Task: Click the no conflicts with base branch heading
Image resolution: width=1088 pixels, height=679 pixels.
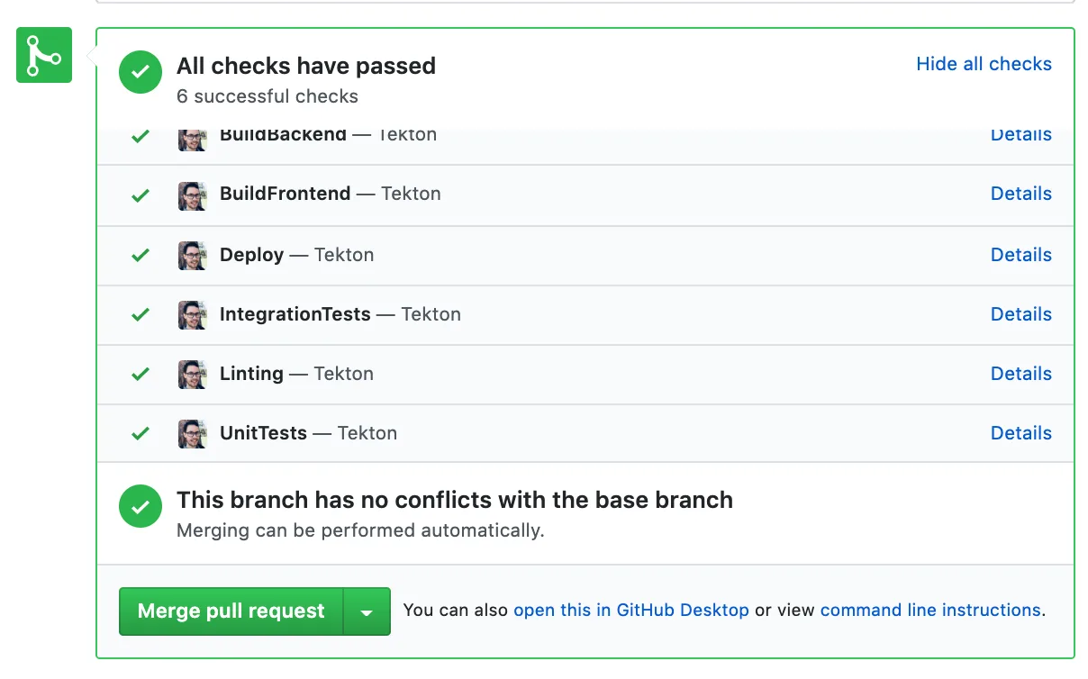Action: click(455, 500)
